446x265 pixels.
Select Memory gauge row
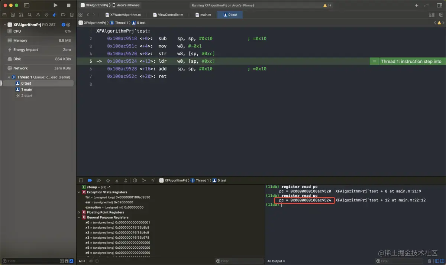coord(38,40)
